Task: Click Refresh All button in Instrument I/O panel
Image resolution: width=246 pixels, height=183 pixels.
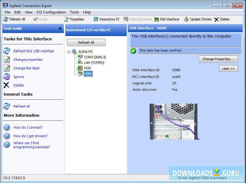Action: point(86,42)
